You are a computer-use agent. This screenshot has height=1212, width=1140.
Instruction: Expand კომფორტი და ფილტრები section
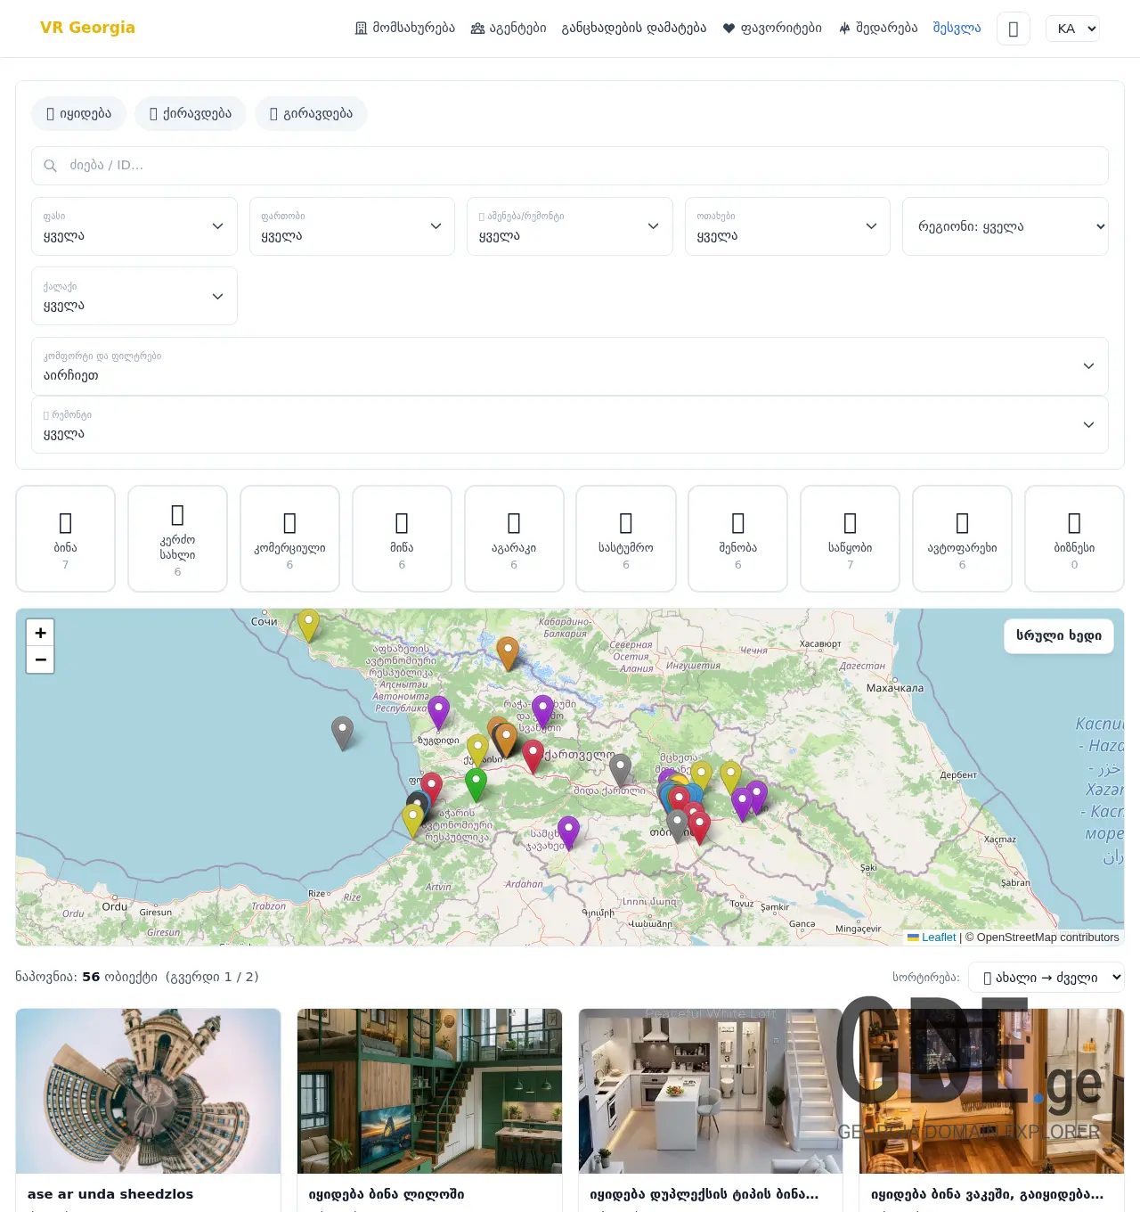pos(570,366)
